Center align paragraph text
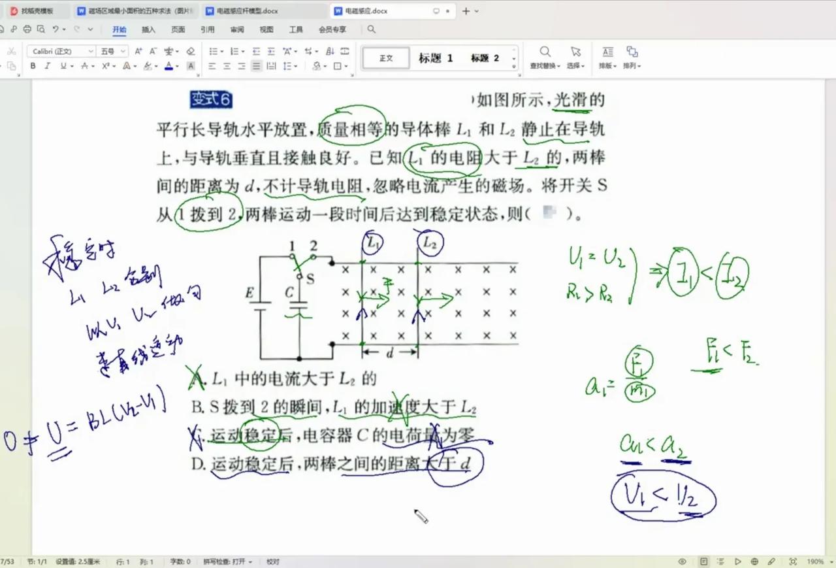Image resolution: width=836 pixels, height=568 pixels. [227, 66]
